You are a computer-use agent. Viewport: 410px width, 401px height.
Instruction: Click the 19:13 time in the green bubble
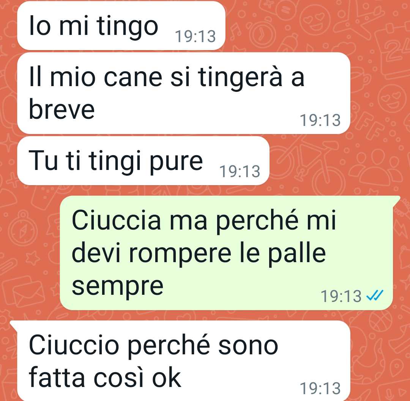coord(341,296)
